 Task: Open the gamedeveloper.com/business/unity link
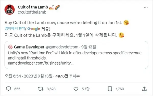click(x=41, y=63)
